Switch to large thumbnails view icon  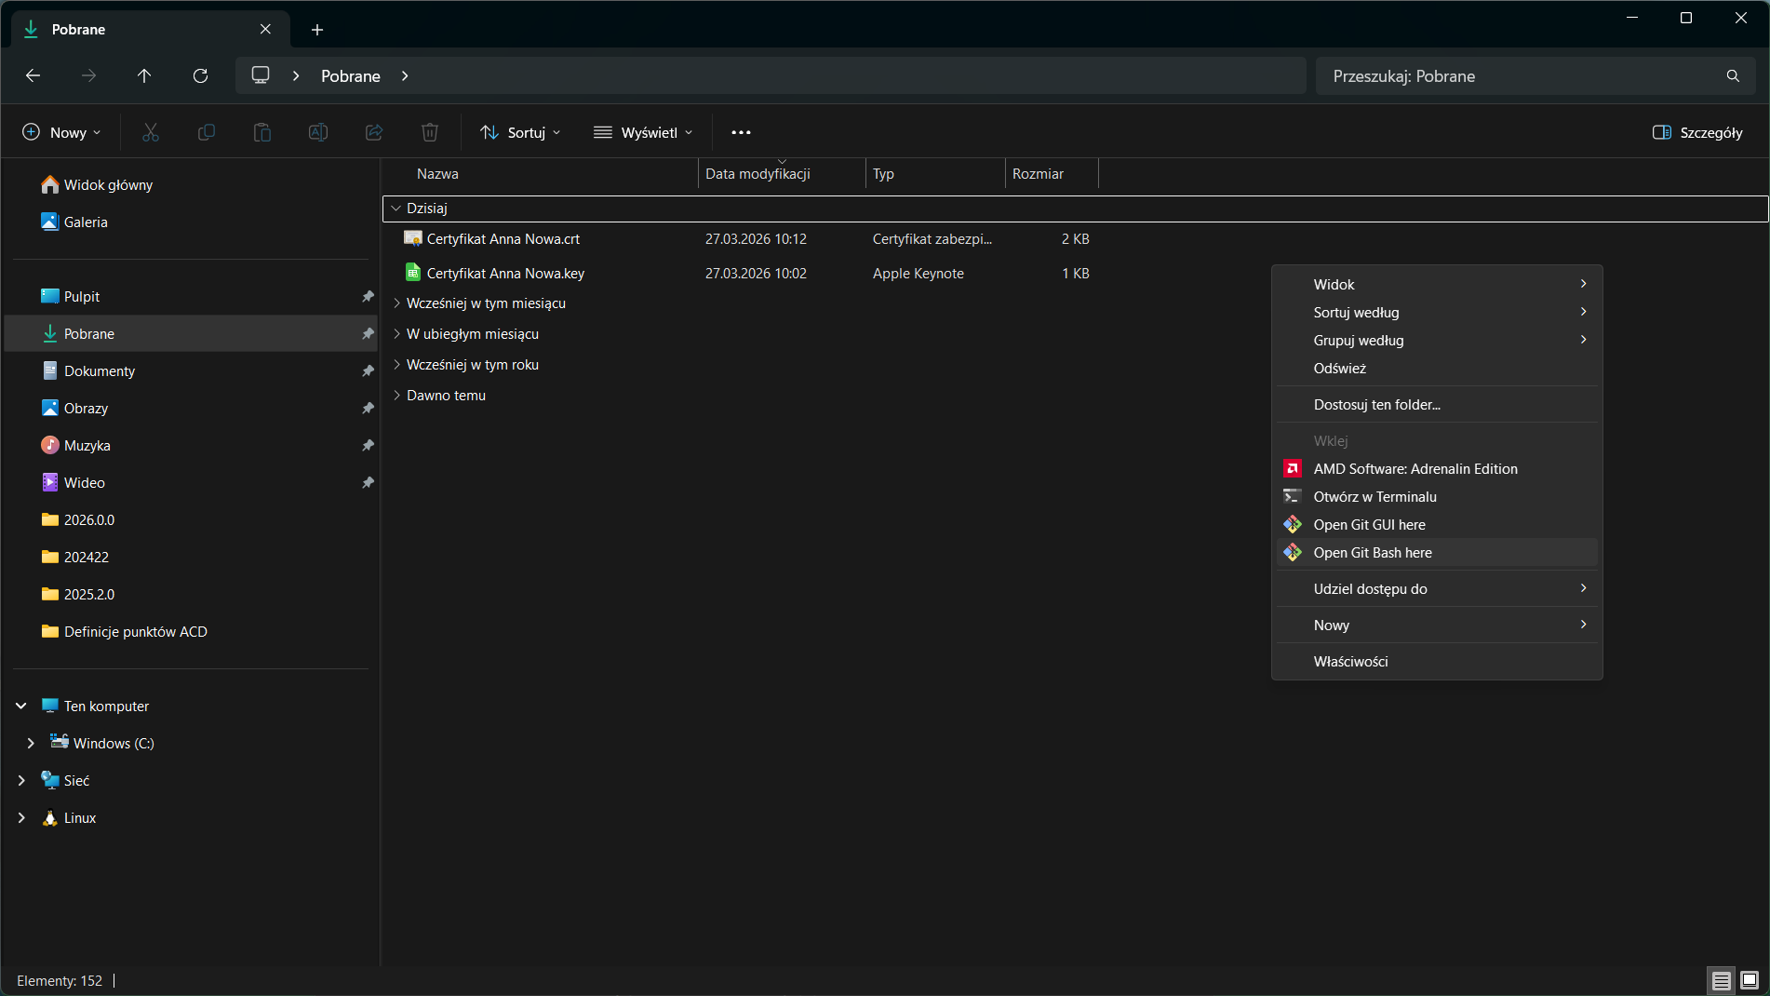pyautogui.click(x=1750, y=980)
